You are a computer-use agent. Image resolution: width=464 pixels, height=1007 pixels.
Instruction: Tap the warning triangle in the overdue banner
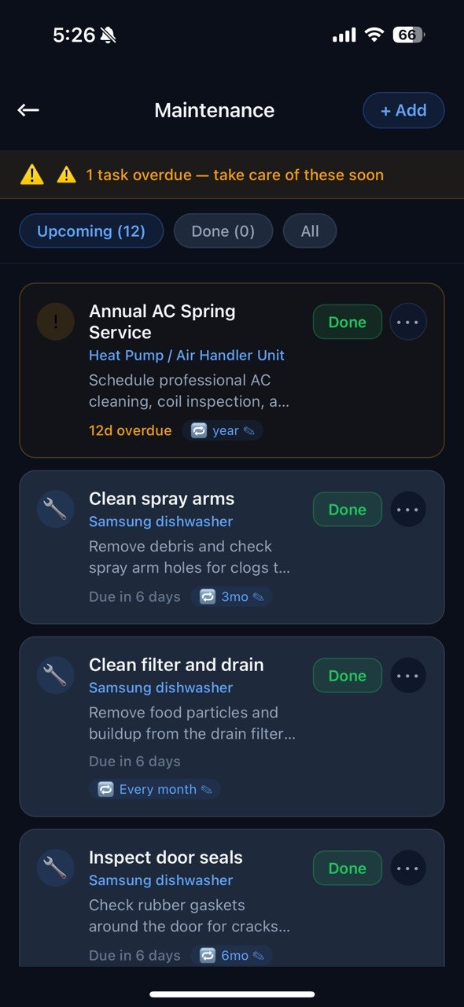click(x=31, y=175)
